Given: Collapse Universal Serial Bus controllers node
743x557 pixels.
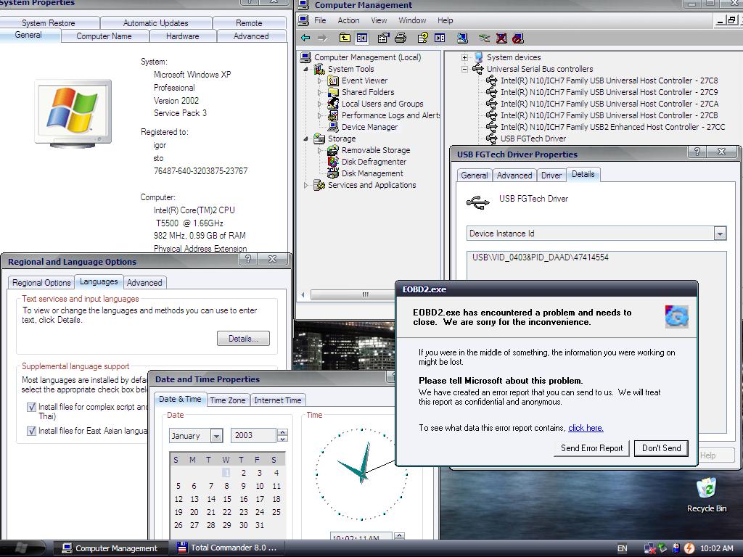Looking at the screenshot, I should pos(465,69).
